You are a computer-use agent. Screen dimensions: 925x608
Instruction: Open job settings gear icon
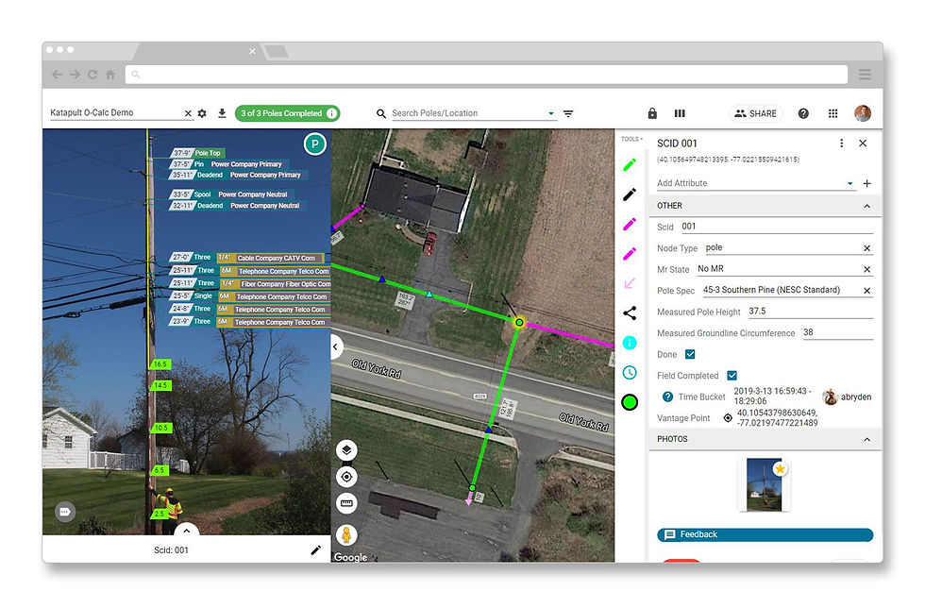[202, 113]
